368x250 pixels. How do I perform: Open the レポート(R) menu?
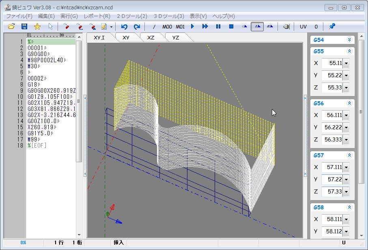pos(97,16)
